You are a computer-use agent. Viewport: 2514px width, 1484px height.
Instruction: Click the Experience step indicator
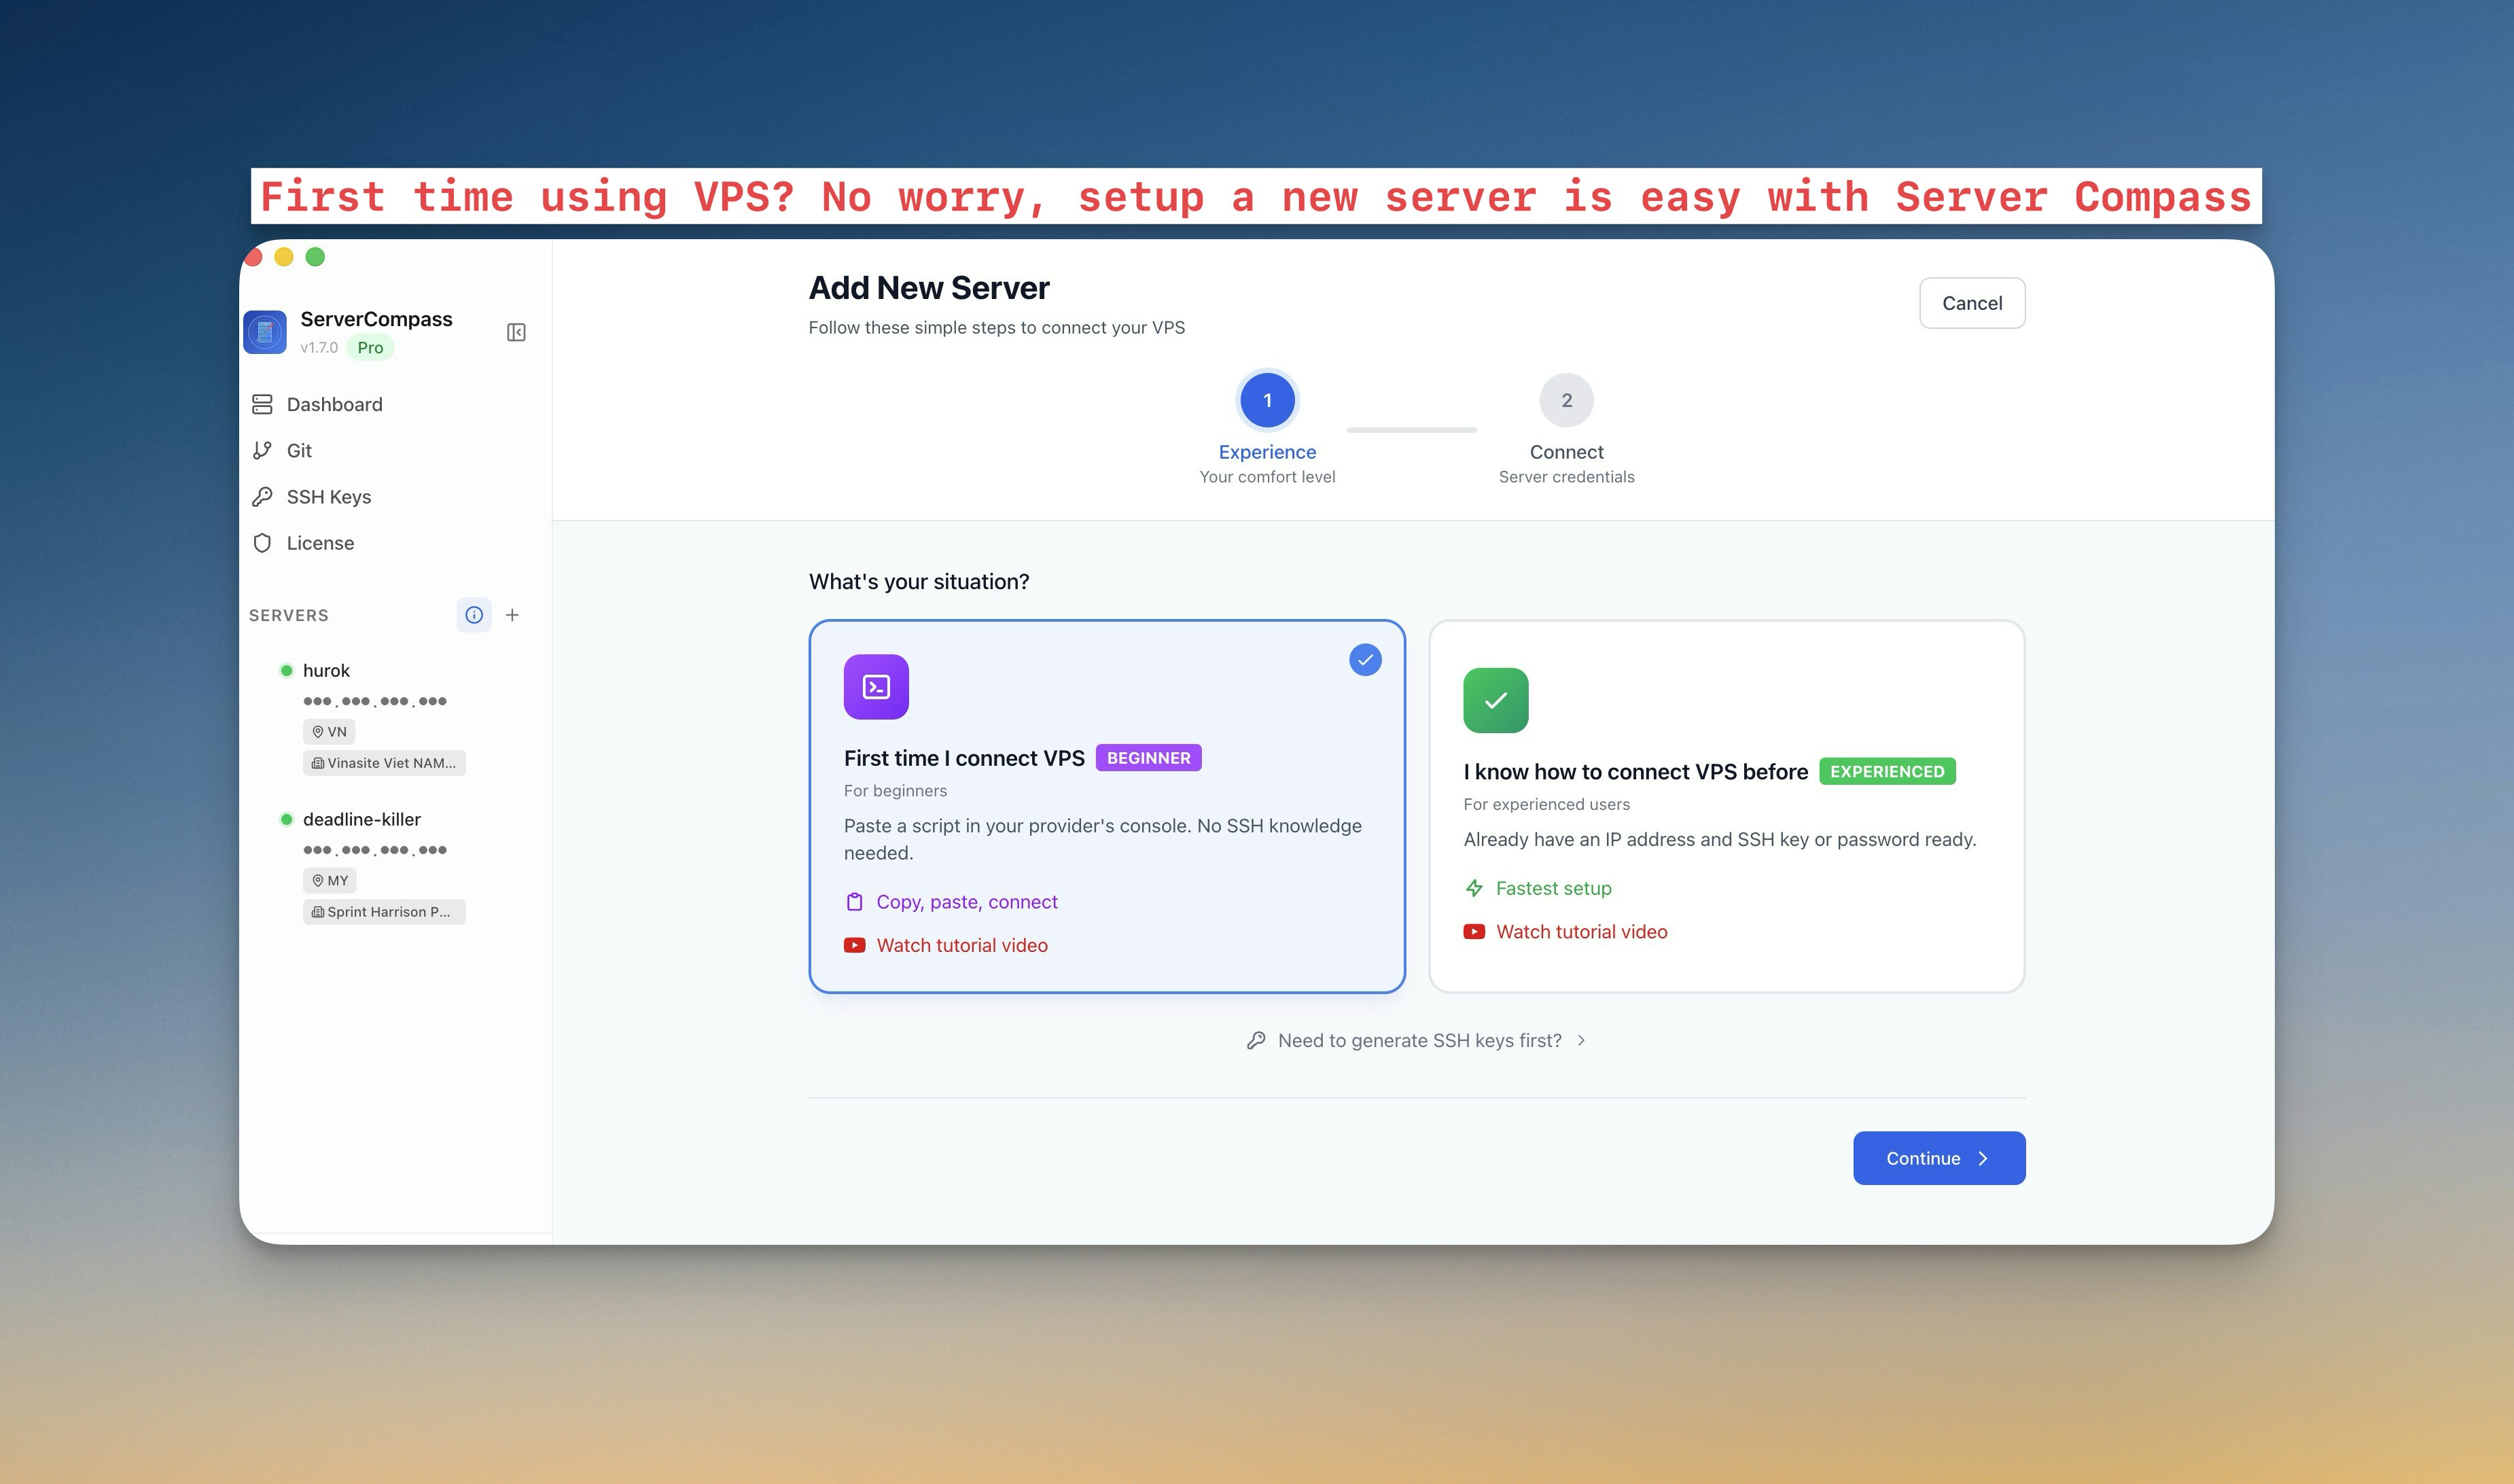point(1267,399)
